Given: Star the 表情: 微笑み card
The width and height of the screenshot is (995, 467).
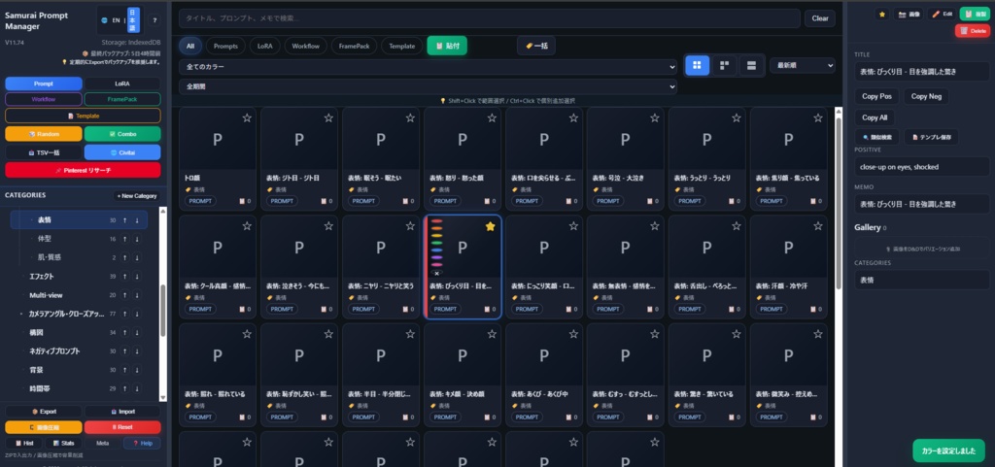Looking at the screenshot, I should [818, 334].
